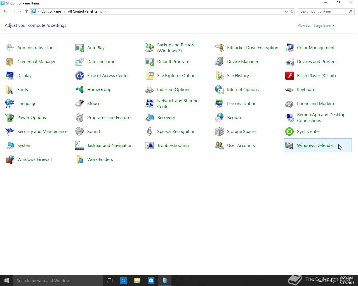Open Network and Sharing Center icon
This screenshot has height=286, width=358.
pyautogui.click(x=150, y=104)
